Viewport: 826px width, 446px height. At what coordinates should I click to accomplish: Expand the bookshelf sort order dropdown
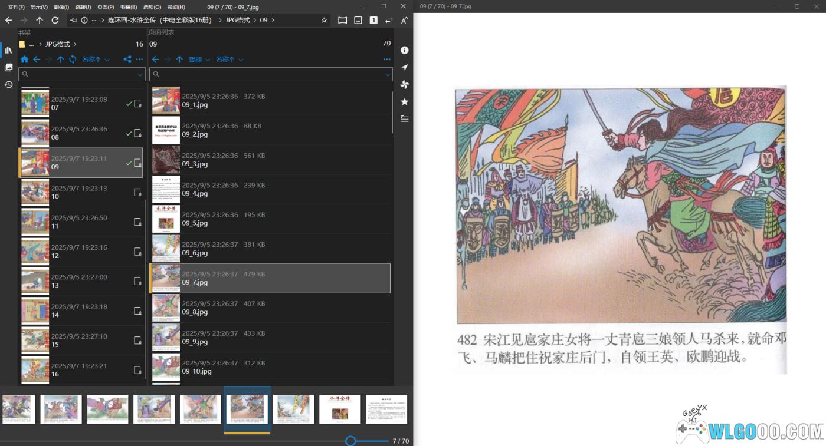coord(96,60)
